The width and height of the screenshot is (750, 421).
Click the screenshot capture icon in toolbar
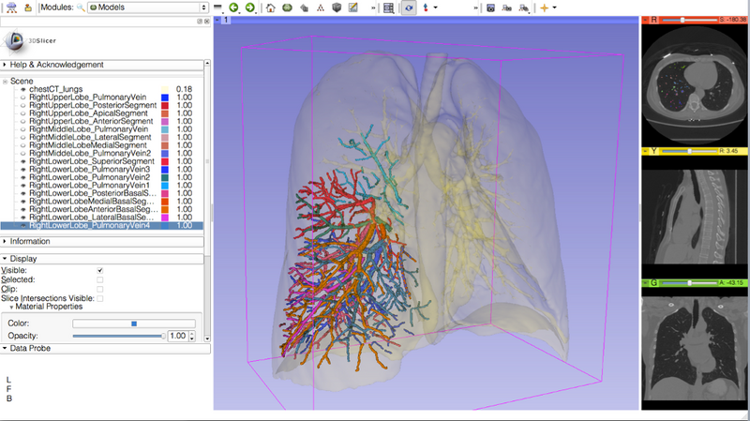(x=490, y=8)
